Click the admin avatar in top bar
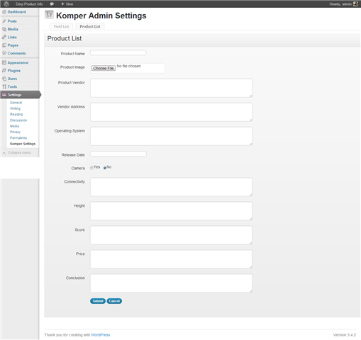This screenshot has height=340, width=361. (x=355, y=4)
